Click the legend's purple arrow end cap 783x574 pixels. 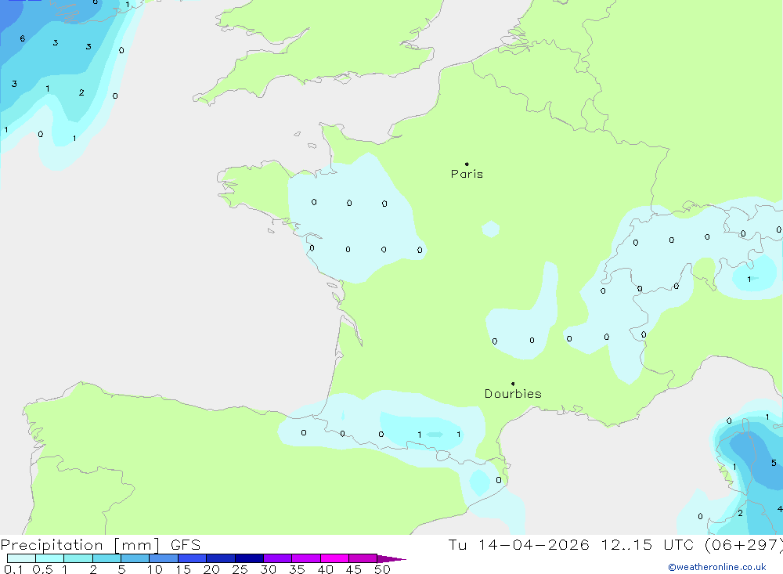coord(391,559)
